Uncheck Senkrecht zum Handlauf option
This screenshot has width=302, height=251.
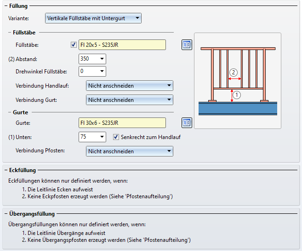pyautogui.click(x=116, y=137)
